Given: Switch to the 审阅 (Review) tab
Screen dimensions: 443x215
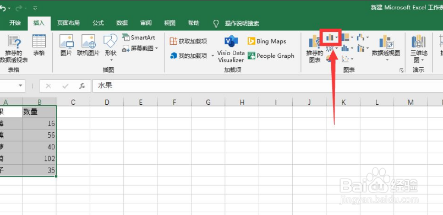Looking at the screenshot, I should [x=146, y=23].
